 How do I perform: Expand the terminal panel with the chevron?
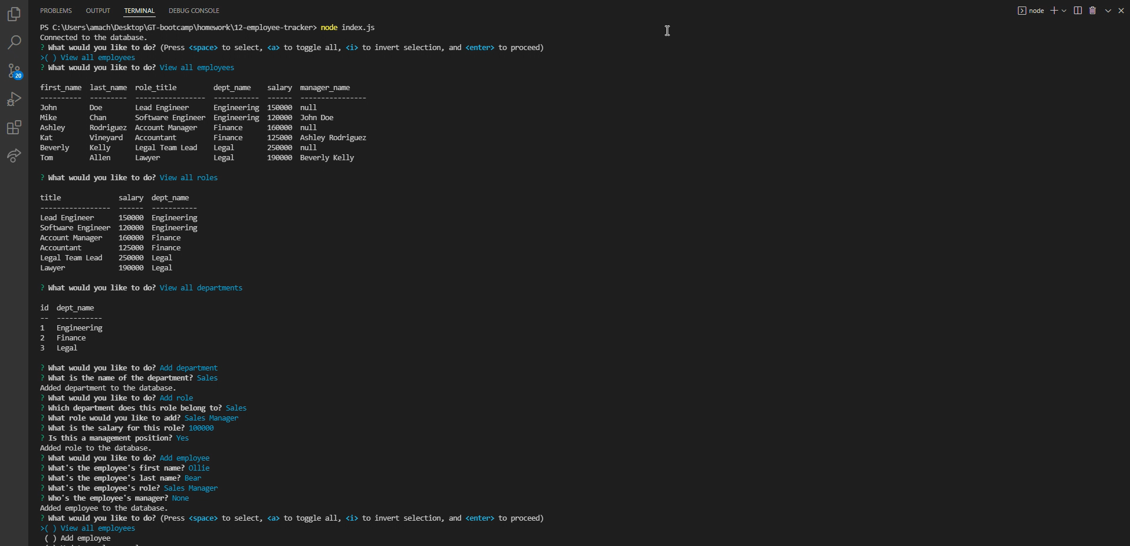pos(1108,10)
